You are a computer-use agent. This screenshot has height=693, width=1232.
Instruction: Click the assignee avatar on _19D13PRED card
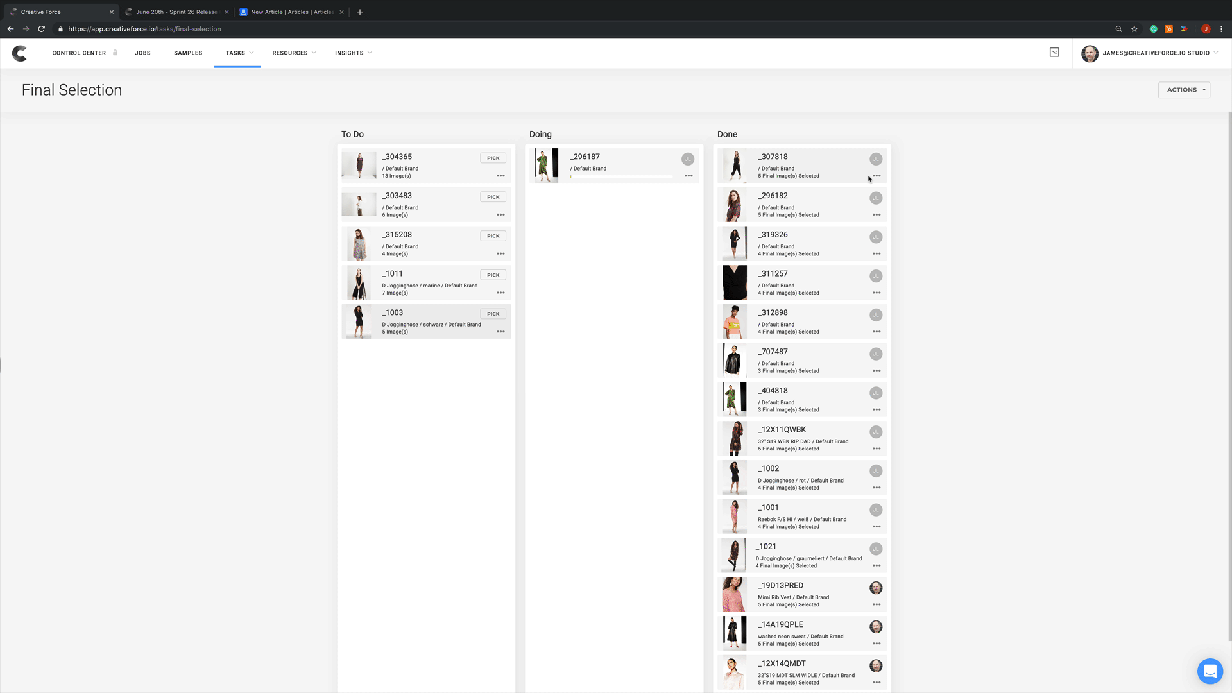tap(876, 588)
